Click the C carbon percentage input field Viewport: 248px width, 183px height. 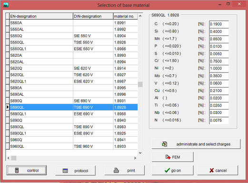(x=219, y=24)
